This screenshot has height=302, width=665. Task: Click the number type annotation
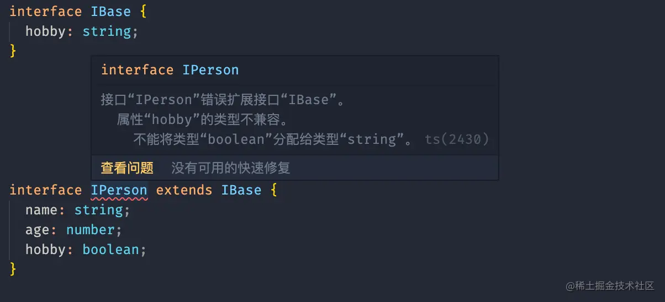(90, 230)
